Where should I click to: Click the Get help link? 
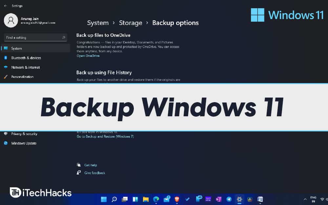coord(91,165)
